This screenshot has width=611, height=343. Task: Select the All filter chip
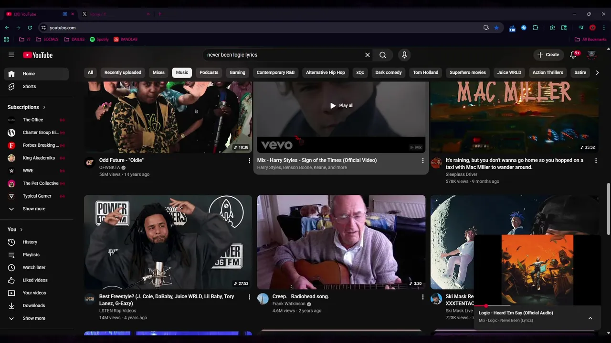click(x=90, y=72)
